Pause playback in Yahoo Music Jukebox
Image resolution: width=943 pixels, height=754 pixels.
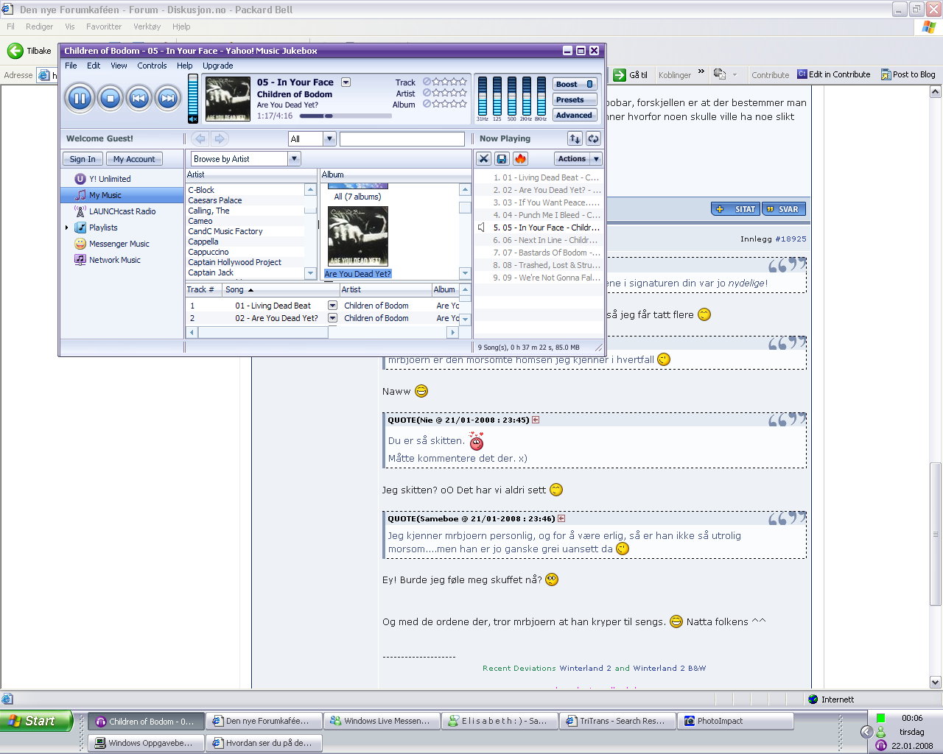pos(80,98)
